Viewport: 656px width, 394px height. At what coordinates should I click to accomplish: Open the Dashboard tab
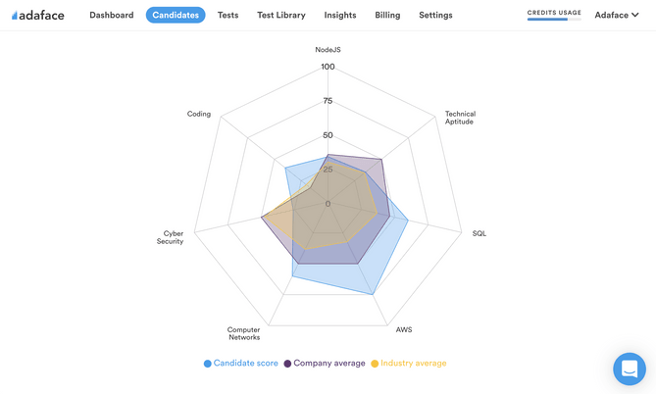(x=111, y=15)
